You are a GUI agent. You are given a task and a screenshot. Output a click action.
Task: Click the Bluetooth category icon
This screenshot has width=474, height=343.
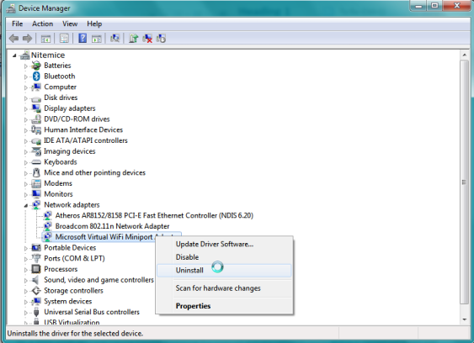[x=36, y=77]
